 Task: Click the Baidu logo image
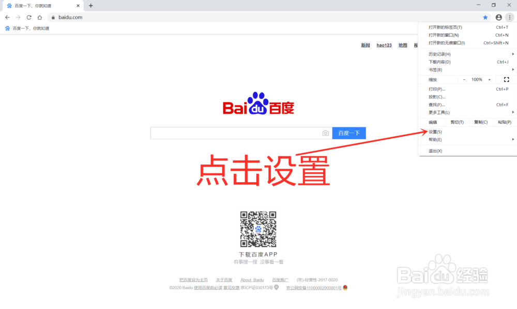pyautogui.click(x=258, y=103)
